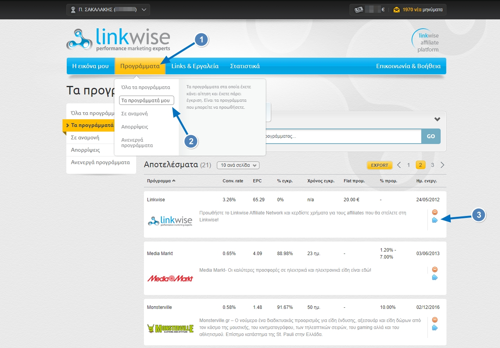Click the GO search button

431,136
